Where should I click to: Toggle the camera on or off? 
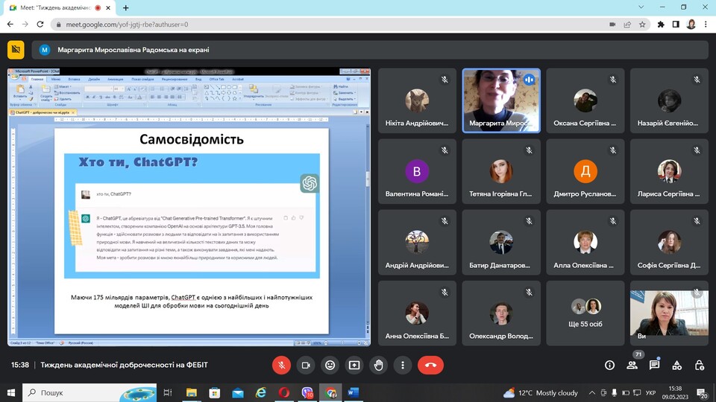[305, 365]
